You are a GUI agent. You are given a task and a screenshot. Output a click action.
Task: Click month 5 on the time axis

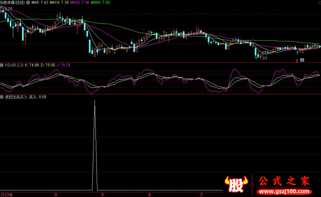[103, 195]
